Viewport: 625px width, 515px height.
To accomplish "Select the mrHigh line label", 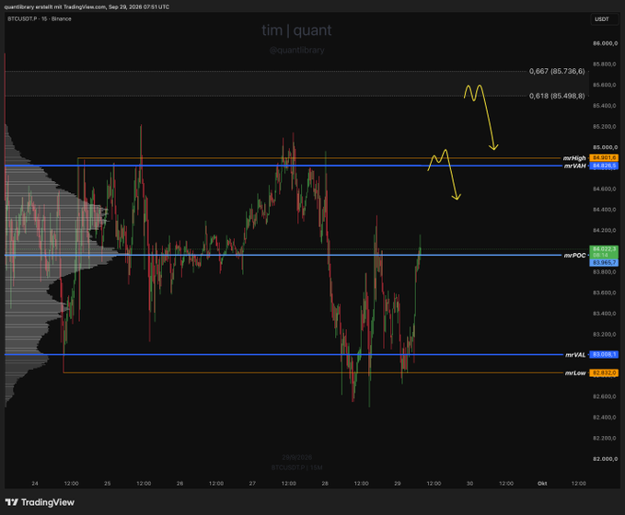I will [x=574, y=158].
